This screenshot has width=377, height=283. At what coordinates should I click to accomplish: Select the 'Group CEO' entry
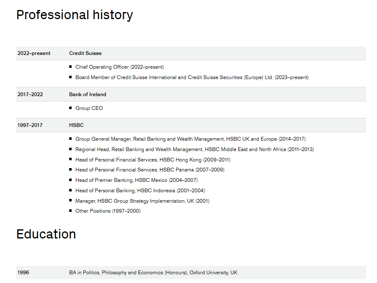pos(89,108)
